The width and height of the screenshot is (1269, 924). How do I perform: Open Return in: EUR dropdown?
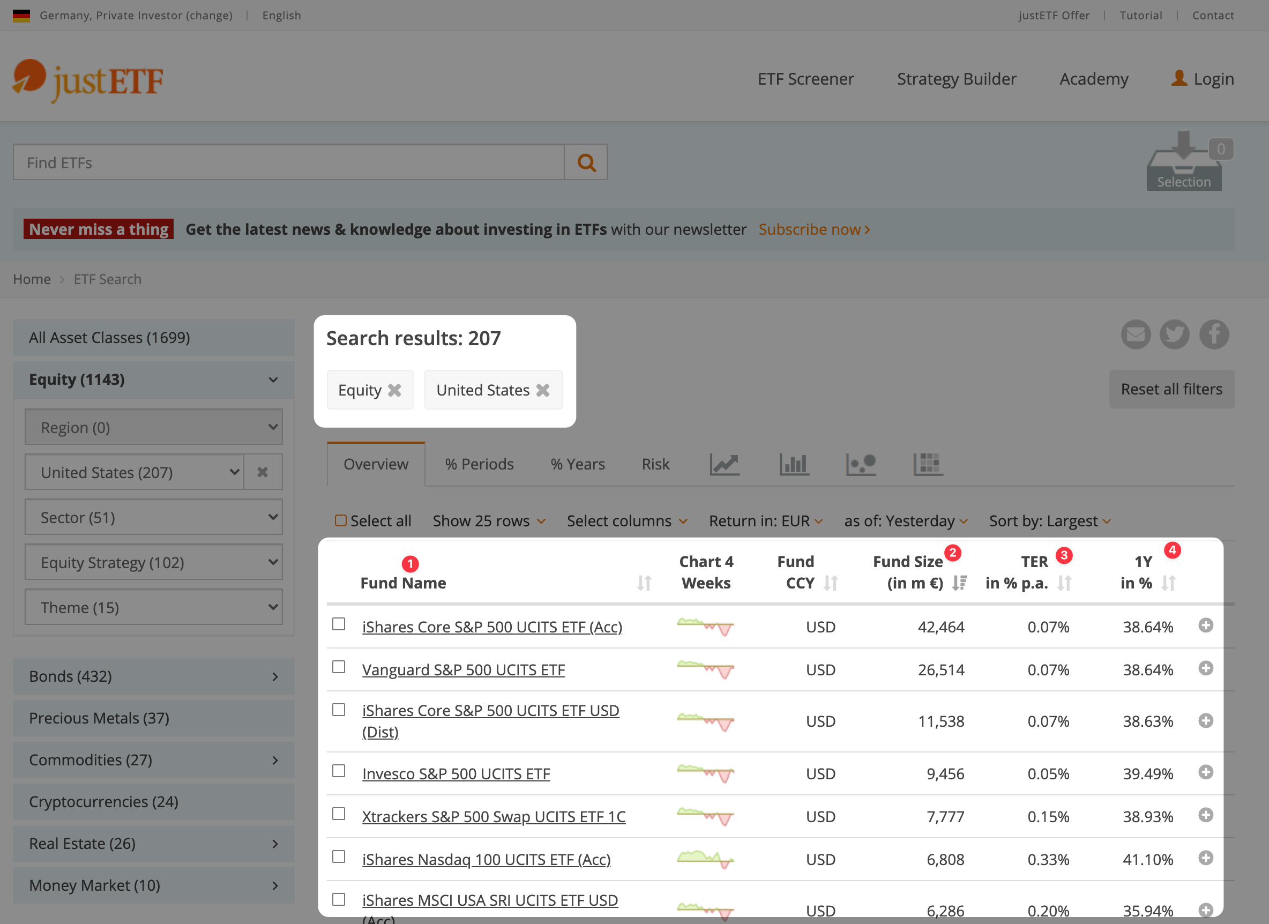[x=766, y=521]
